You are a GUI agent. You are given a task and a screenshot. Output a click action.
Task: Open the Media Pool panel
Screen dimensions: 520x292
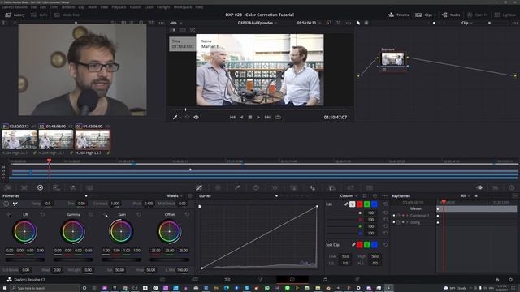click(x=67, y=15)
